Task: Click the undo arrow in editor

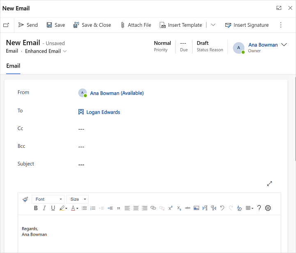Action: click(x=222, y=208)
